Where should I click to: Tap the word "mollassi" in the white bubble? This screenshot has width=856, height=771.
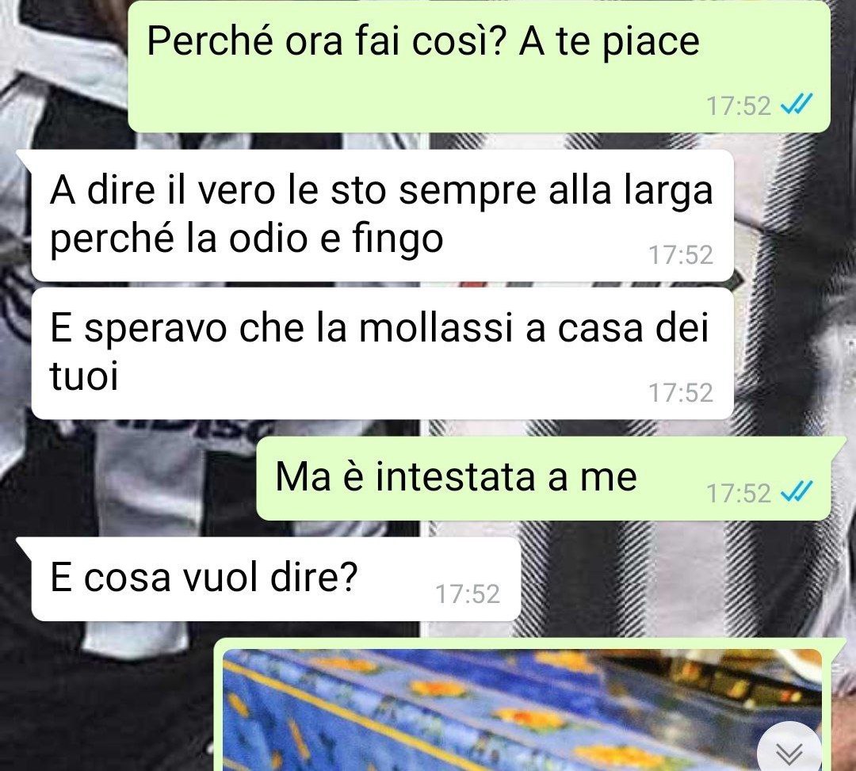pos(436,329)
